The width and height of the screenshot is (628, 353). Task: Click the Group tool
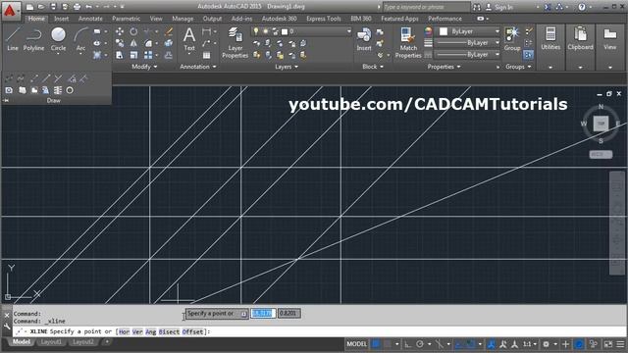point(512,39)
